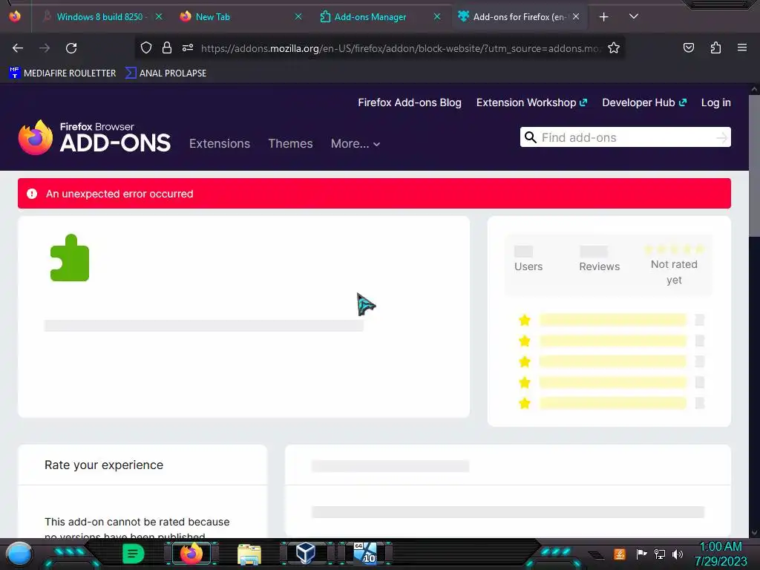Click the Rate your experience heading
760x570 pixels.
click(x=104, y=465)
